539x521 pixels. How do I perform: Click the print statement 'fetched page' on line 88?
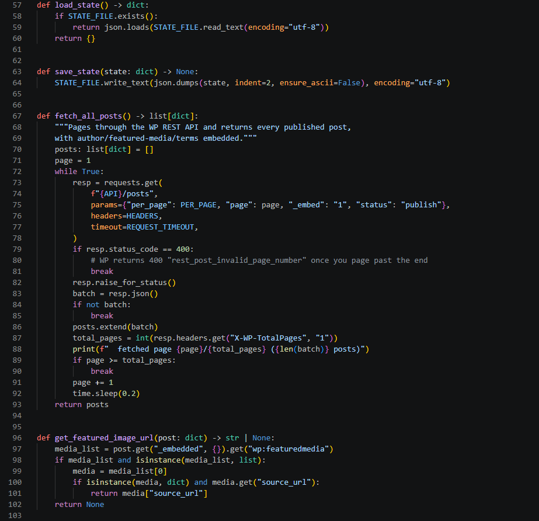pos(221,349)
